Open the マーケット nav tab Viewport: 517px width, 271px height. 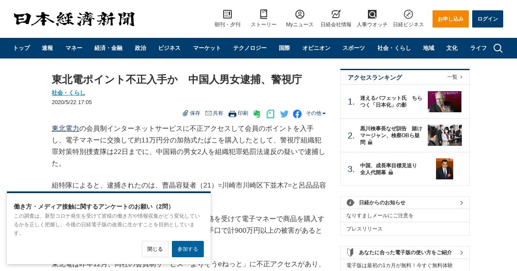[x=207, y=48]
